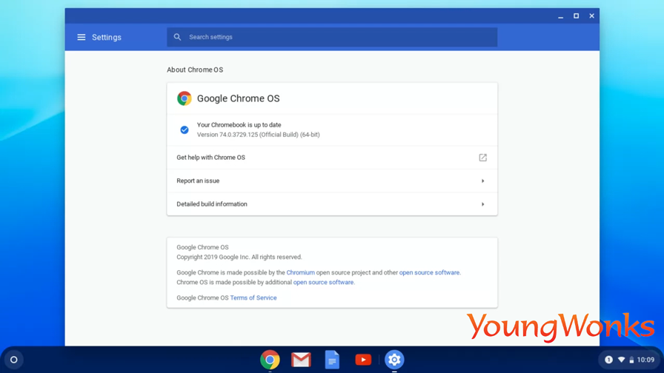Open Chrome OS additional open source software link

323,282
